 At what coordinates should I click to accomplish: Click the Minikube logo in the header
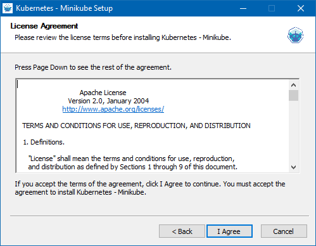pyautogui.click(x=295, y=36)
